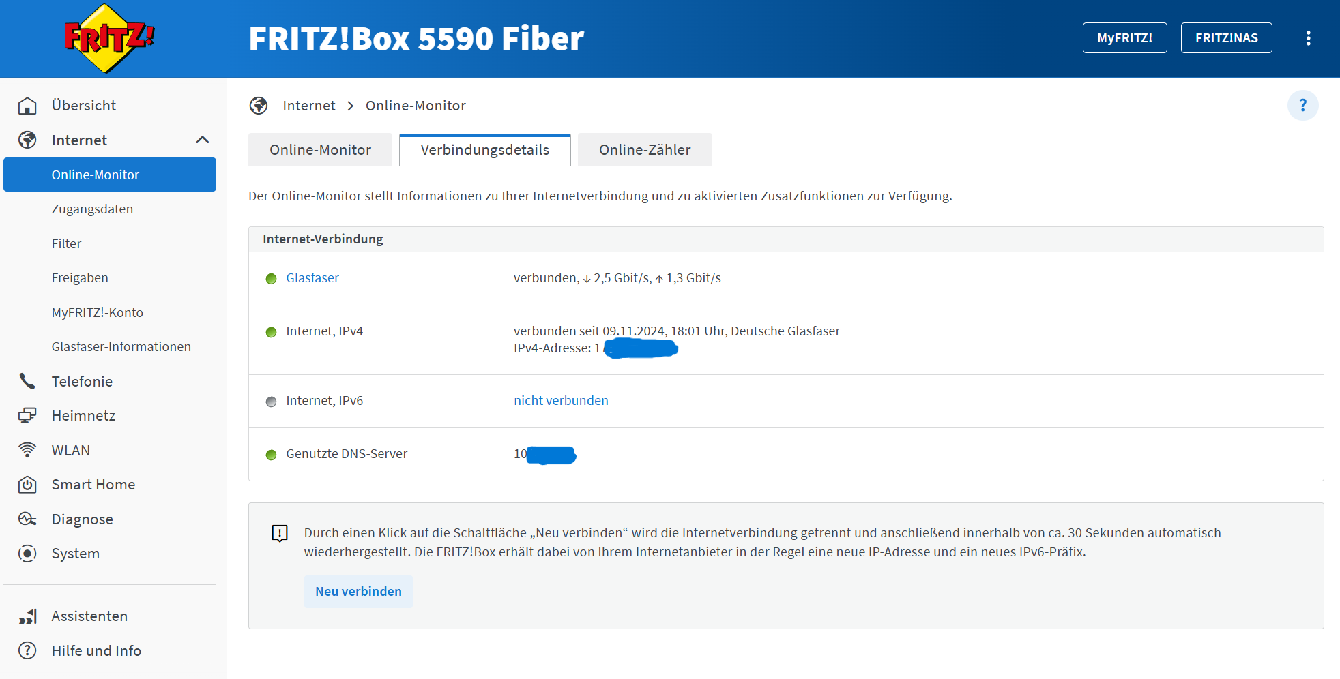This screenshot has width=1340, height=679.
Task: Switch to the Online-Monitor tab
Action: click(320, 150)
